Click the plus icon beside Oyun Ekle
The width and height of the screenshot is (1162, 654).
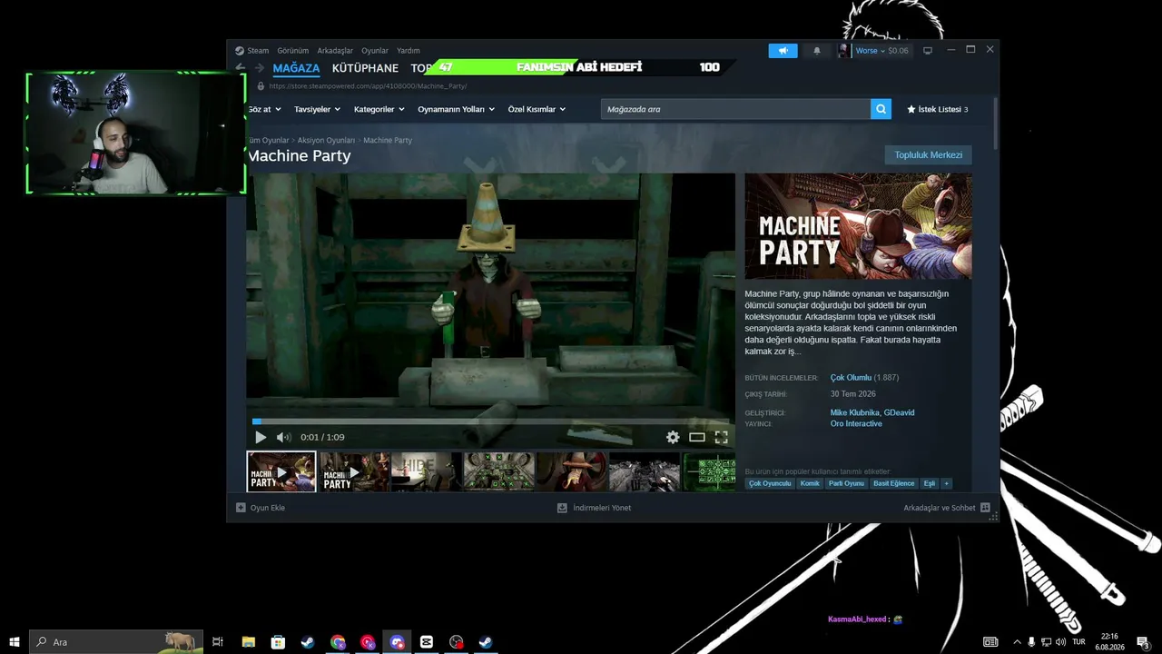point(241,508)
